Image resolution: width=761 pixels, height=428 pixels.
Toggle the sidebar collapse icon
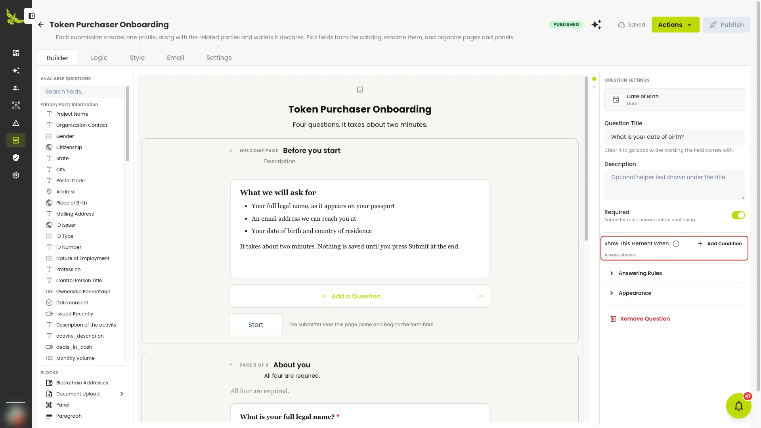pos(32,16)
